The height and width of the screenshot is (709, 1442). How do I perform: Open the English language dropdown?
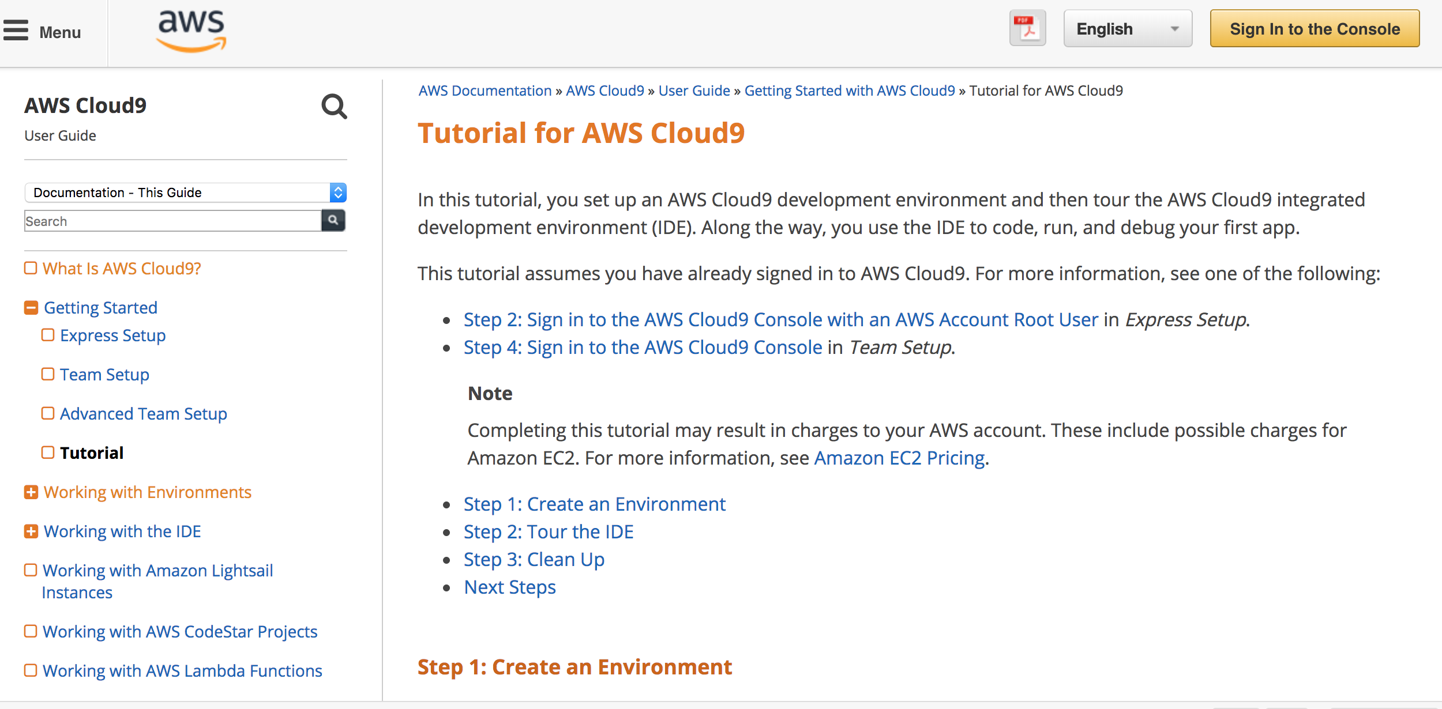[1127, 29]
